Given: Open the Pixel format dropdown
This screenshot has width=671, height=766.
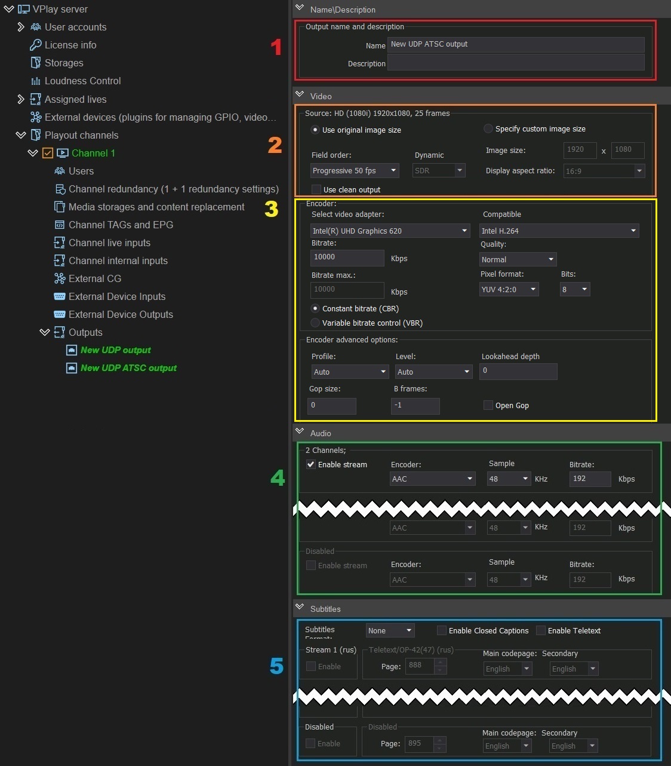Looking at the screenshot, I should [509, 289].
